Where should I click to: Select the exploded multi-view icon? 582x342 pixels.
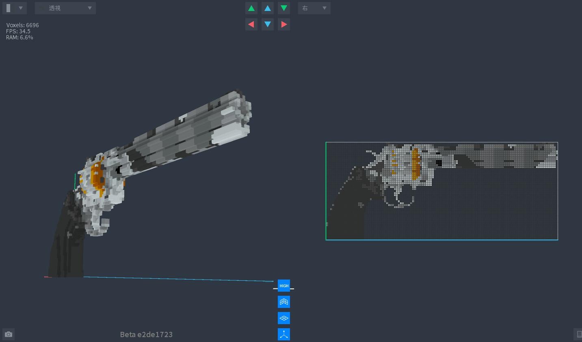tap(283, 302)
